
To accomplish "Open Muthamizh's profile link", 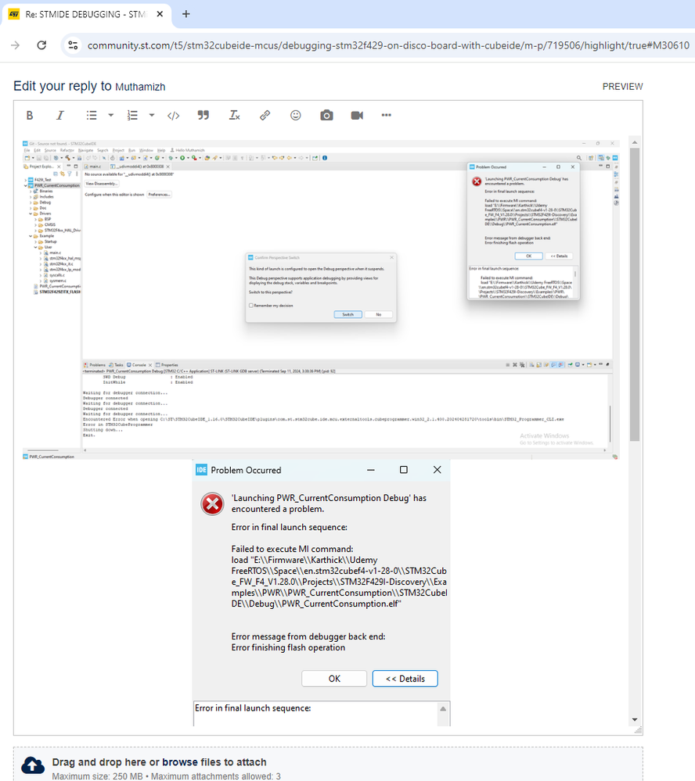I will point(140,87).
